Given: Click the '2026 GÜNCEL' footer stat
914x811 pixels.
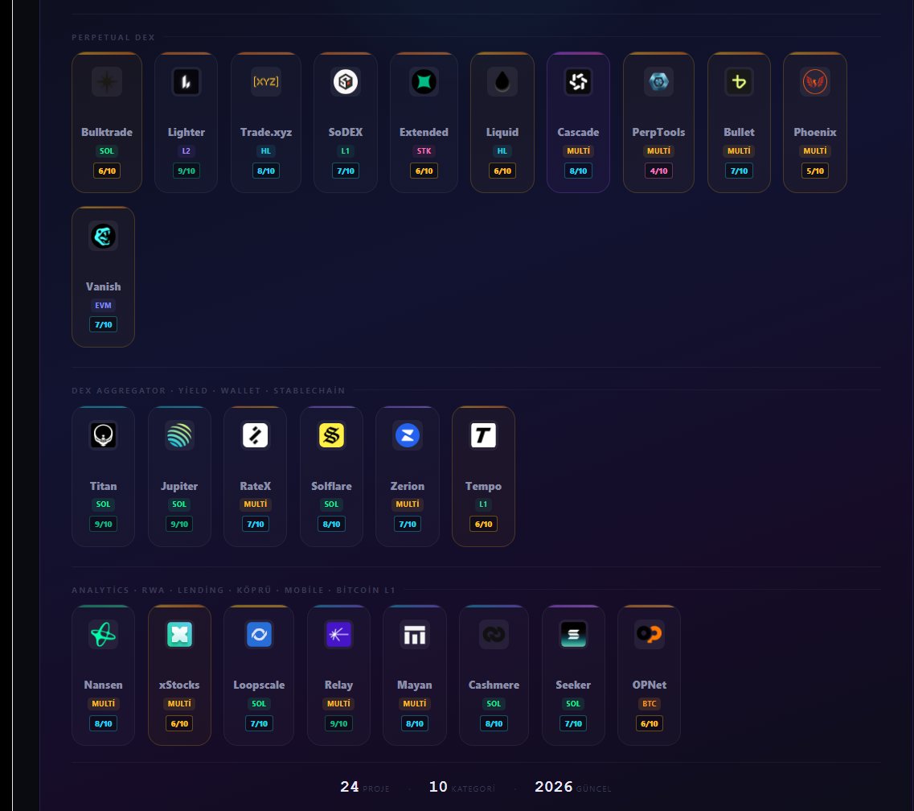Looking at the screenshot, I should [x=573, y=787].
